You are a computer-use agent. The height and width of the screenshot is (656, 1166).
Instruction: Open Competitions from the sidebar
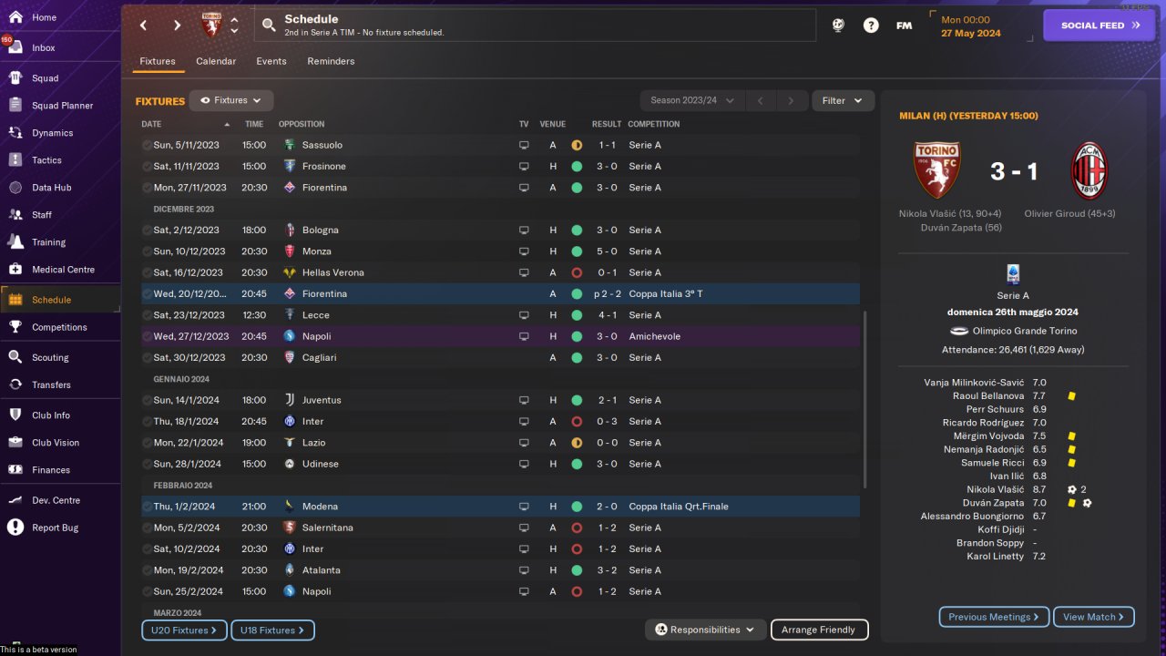(60, 327)
